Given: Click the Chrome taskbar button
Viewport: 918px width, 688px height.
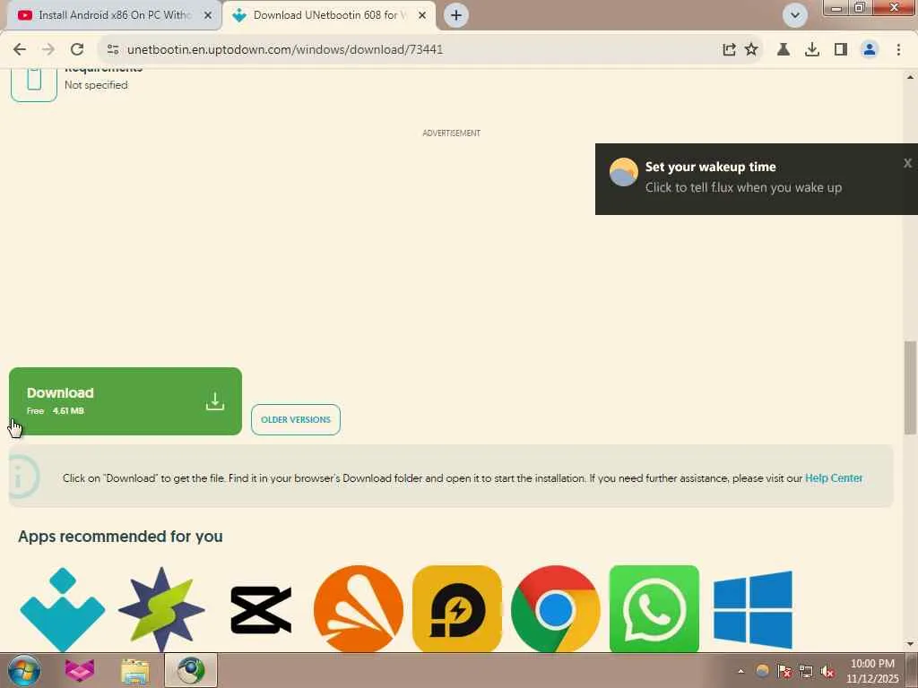Looking at the screenshot, I should pyautogui.click(x=191, y=670).
